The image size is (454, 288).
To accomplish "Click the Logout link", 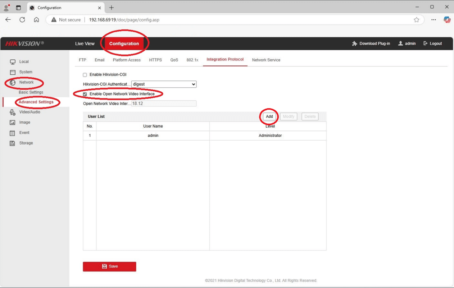I will (x=436, y=44).
